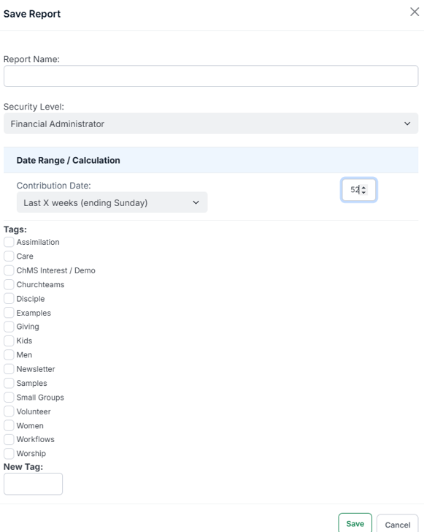The image size is (424, 532).
Task: Tick the ChMS Interest / Demo checkbox
Action: [9, 270]
